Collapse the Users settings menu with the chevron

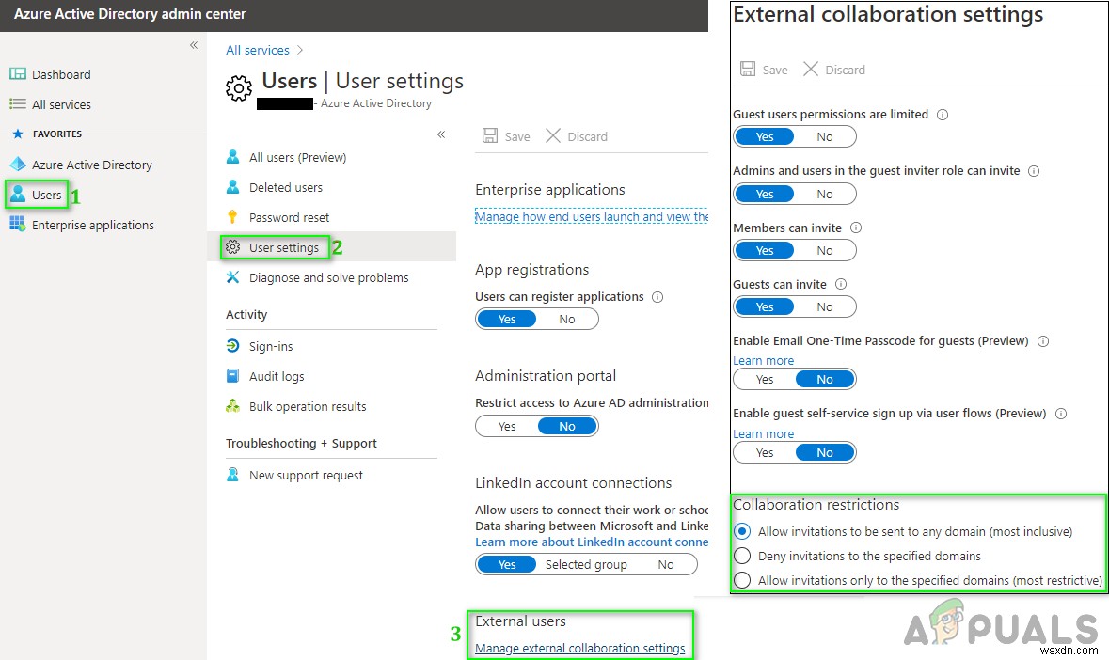coord(441,134)
